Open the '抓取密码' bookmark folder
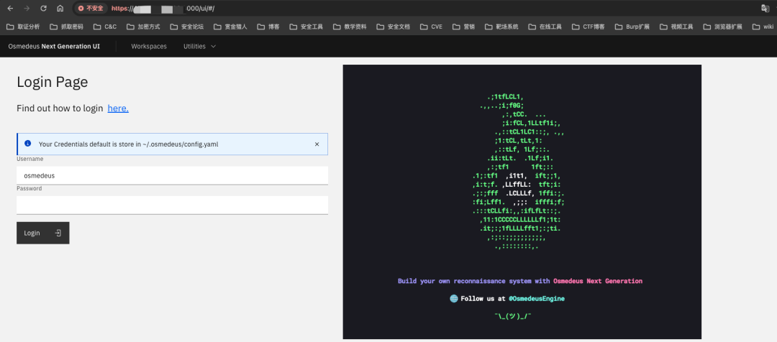The width and height of the screenshot is (777, 342). (x=66, y=27)
